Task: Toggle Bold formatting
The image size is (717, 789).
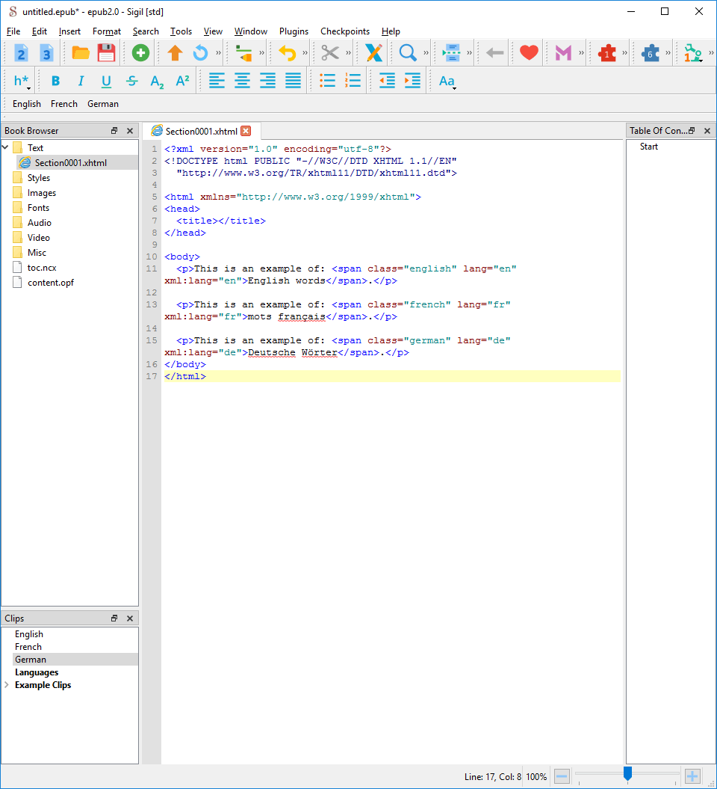Action: pyautogui.click(x=55, y=82)
